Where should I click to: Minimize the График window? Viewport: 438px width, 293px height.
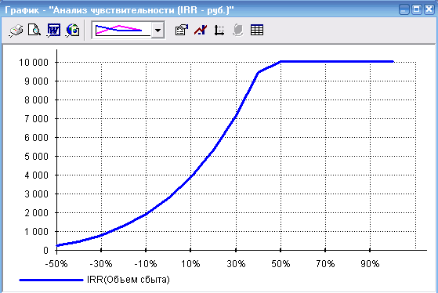pyautogui.click(x=404, y=9)
